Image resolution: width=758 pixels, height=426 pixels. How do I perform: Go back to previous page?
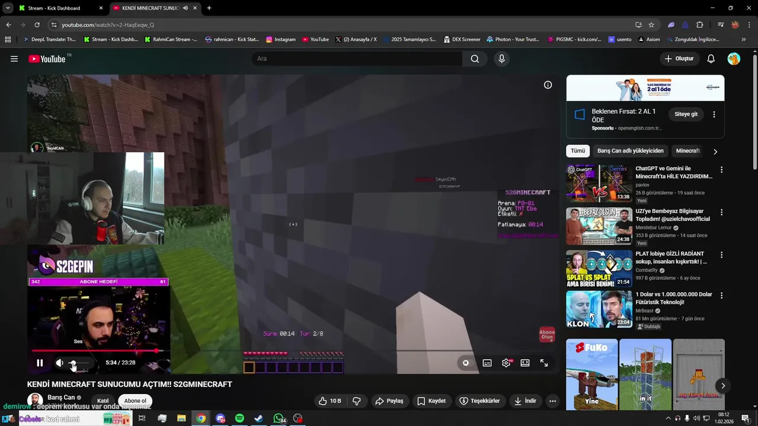pyautogui.click(x=8, y=25)
